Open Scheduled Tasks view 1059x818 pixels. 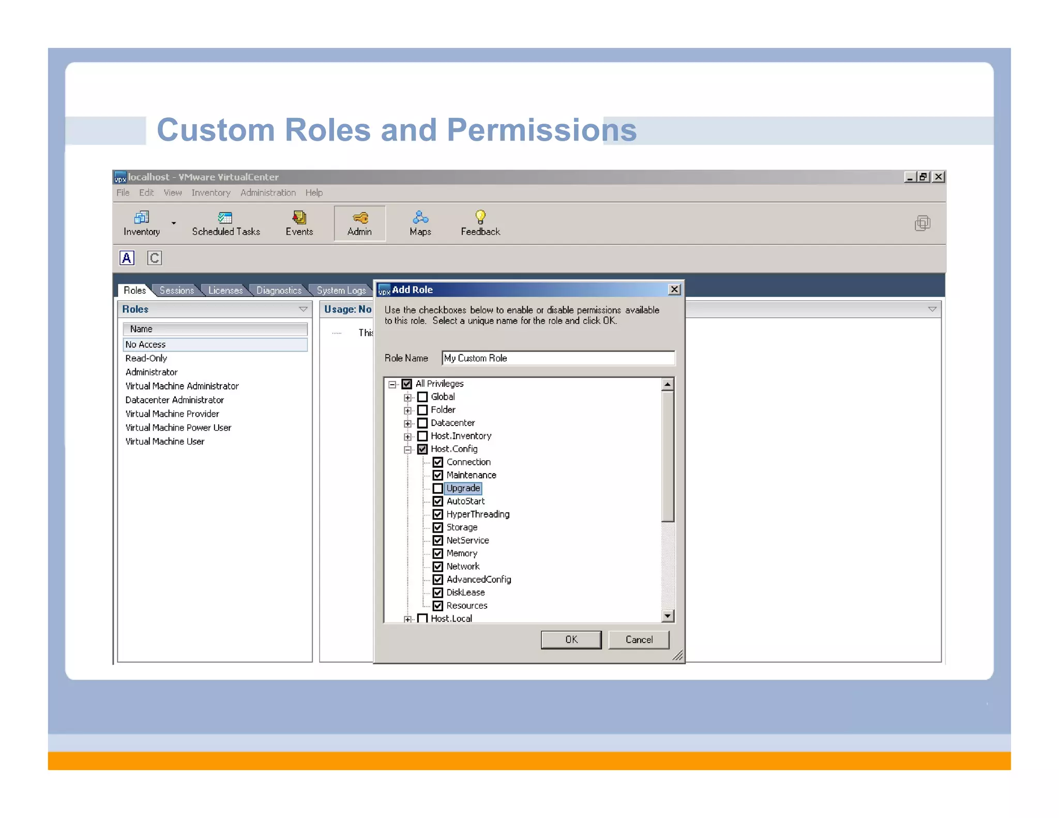(226, 223)
